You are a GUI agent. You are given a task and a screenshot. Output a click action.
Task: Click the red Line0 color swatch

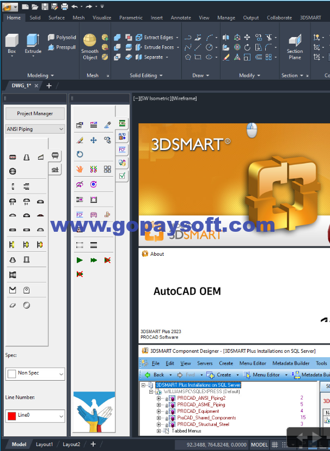12,416
